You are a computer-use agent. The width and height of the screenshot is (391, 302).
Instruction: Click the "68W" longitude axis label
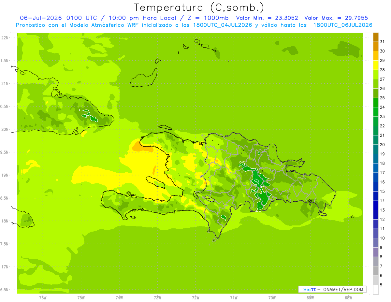pos(348,298)
